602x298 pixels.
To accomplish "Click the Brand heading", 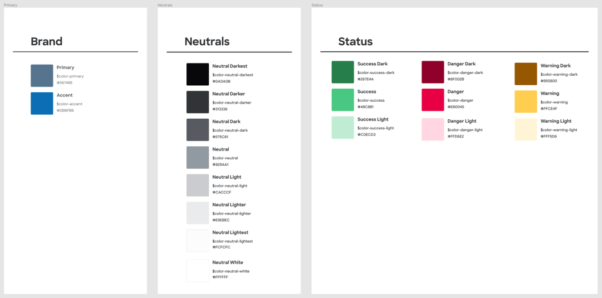I will click(x=46, y=42).
